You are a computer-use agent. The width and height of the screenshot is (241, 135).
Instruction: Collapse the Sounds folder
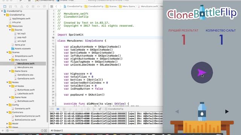click(x=10, y=30)
